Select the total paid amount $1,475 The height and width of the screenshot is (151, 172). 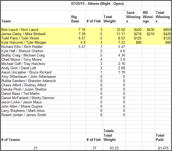(163, 148)
